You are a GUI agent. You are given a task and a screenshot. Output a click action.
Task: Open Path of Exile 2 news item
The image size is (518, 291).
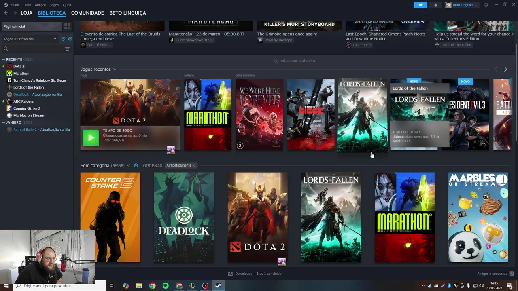point(122,34)
